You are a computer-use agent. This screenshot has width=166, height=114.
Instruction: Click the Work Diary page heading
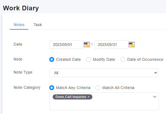[x=21, y=8]
